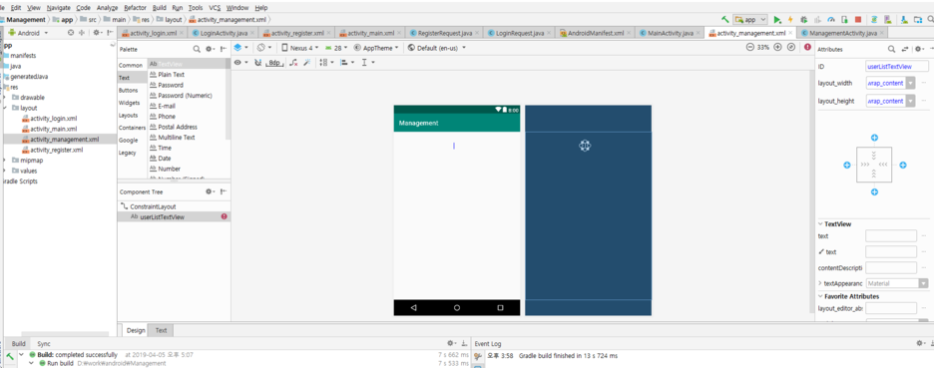Click error badge beside userListTextView

click(x=224, y=216)
